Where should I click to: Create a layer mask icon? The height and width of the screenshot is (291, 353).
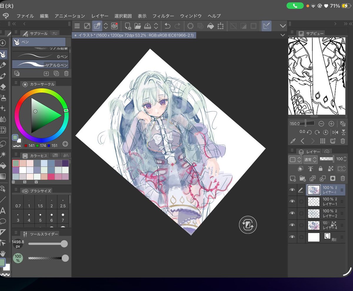coord(333,178)
